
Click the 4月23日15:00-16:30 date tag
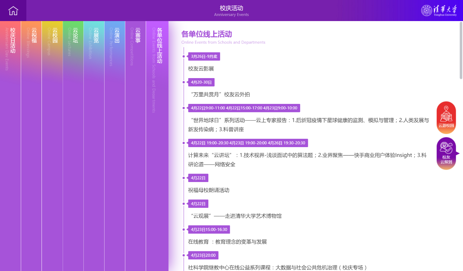click(x=209, y=230)
